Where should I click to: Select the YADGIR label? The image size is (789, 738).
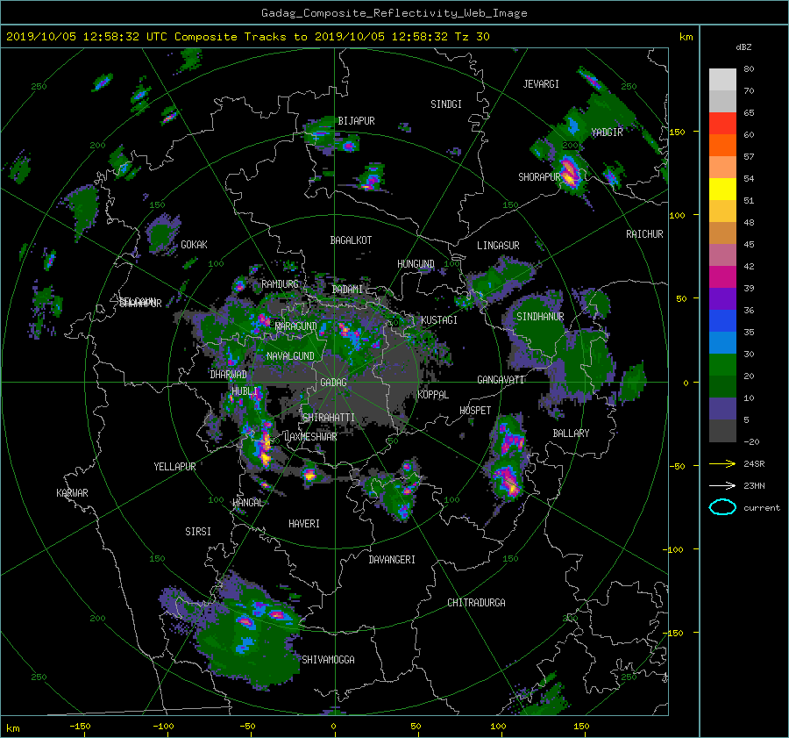[607, 133]
